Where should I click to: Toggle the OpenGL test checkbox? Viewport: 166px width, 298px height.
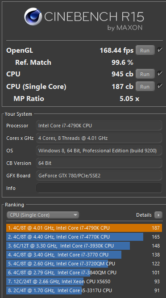(160, 50)
